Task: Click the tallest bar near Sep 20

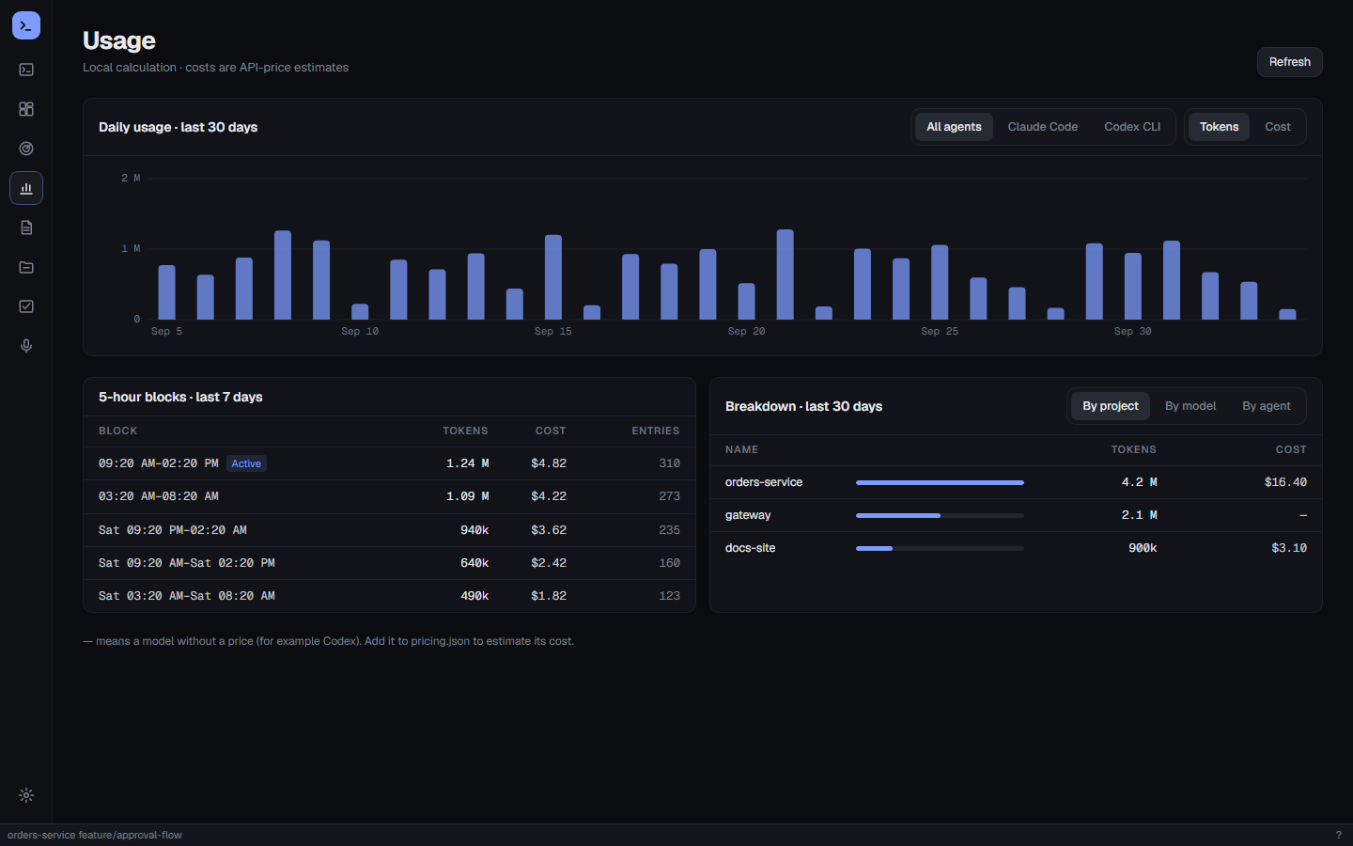Action: pos(785,274)
